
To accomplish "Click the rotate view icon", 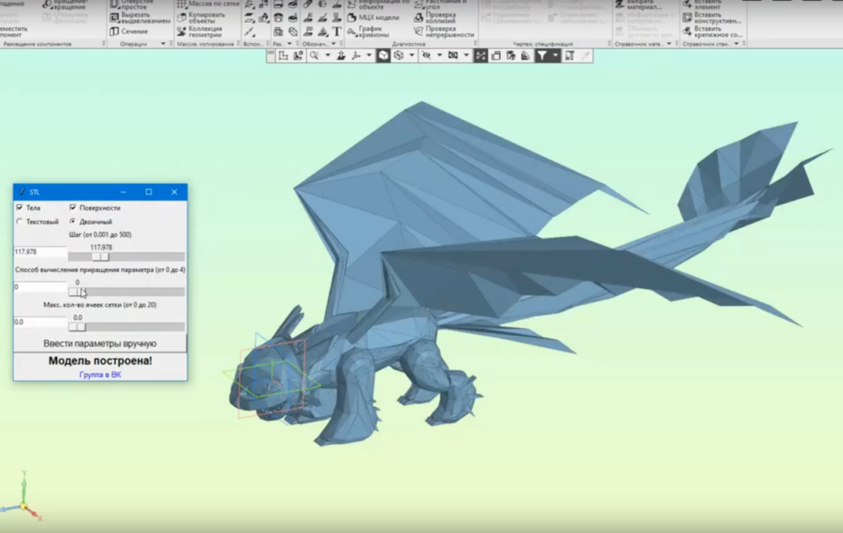I will click(x=341, y=56).
